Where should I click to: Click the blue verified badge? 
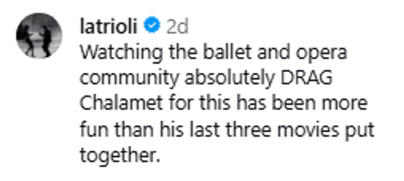click(151, 27)
